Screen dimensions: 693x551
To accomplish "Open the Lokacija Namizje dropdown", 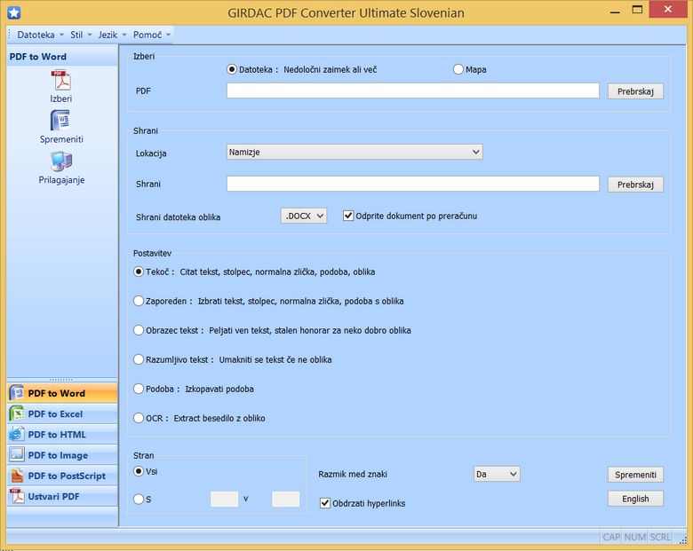I will point(354,152).
